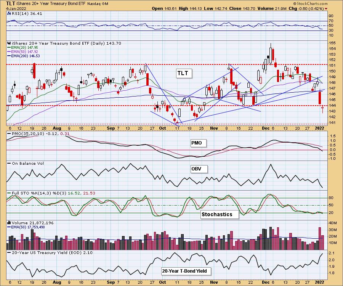
Task: Click the Open 143.61 value
Action: click(164, 8)
